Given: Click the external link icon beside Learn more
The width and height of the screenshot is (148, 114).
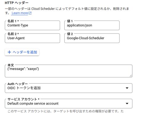Looking at the screenshot, I should (x=30, y=13).
